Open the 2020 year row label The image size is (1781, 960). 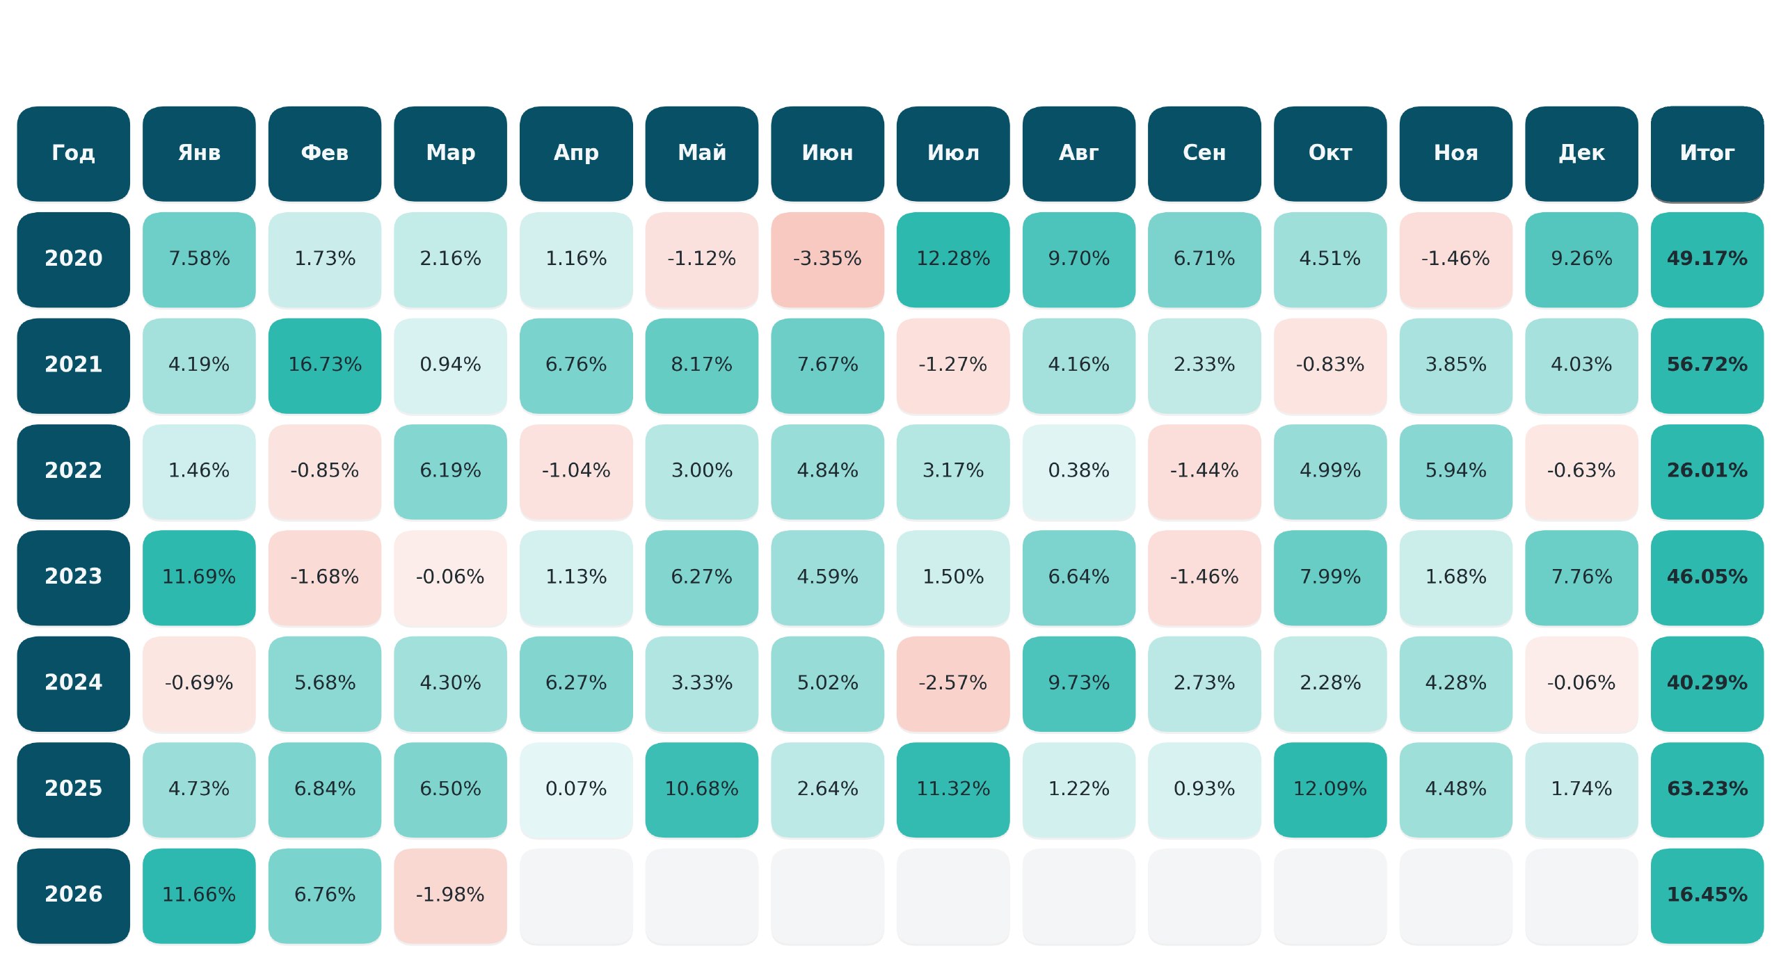pyautogui.click(x=73, y=259)
